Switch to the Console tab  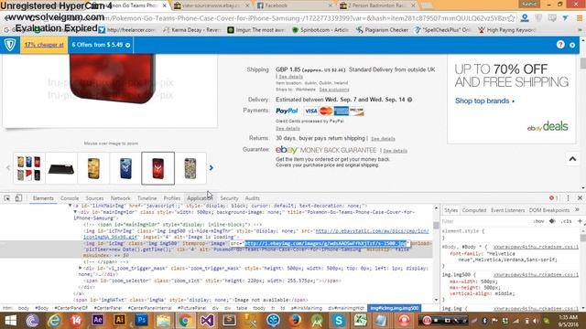pyautogui.click(x=70, y=198)
